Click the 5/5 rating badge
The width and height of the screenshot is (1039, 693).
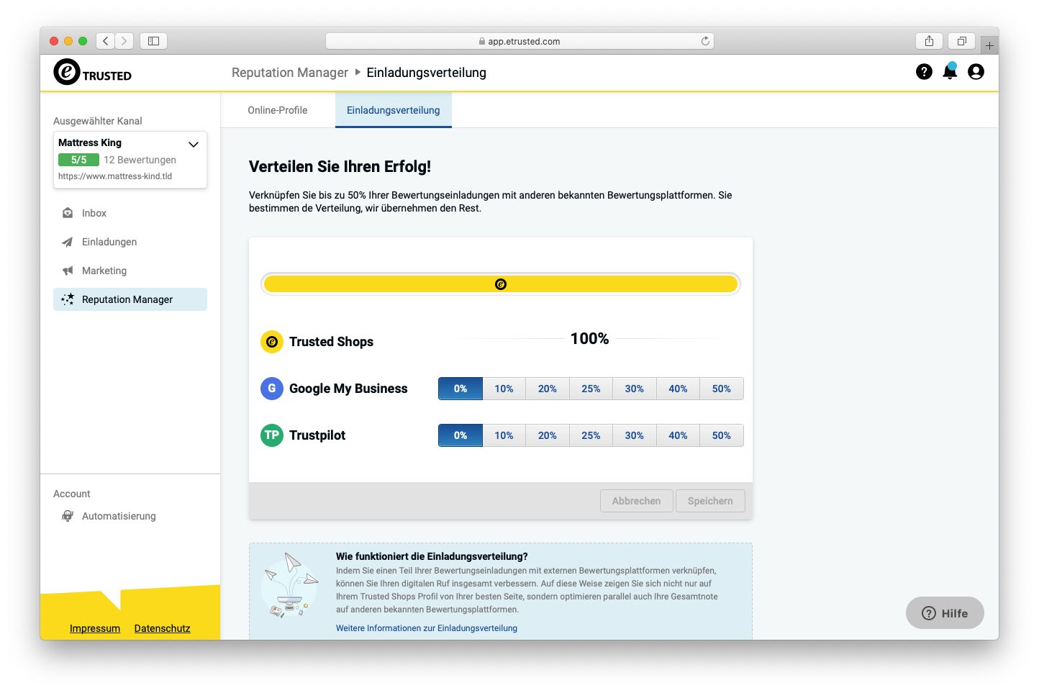tap(78, 160)
